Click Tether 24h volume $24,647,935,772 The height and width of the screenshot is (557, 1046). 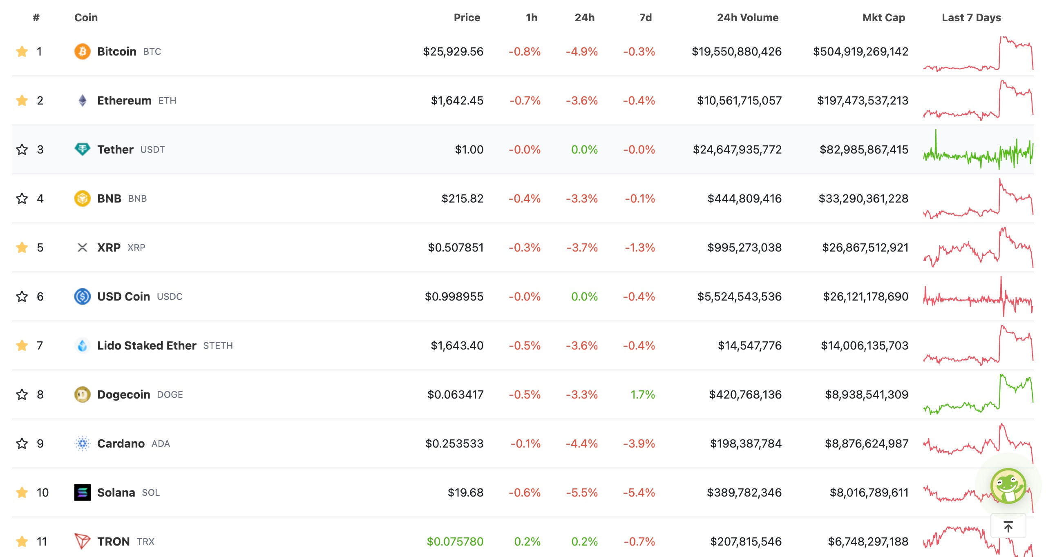[738, 149]
